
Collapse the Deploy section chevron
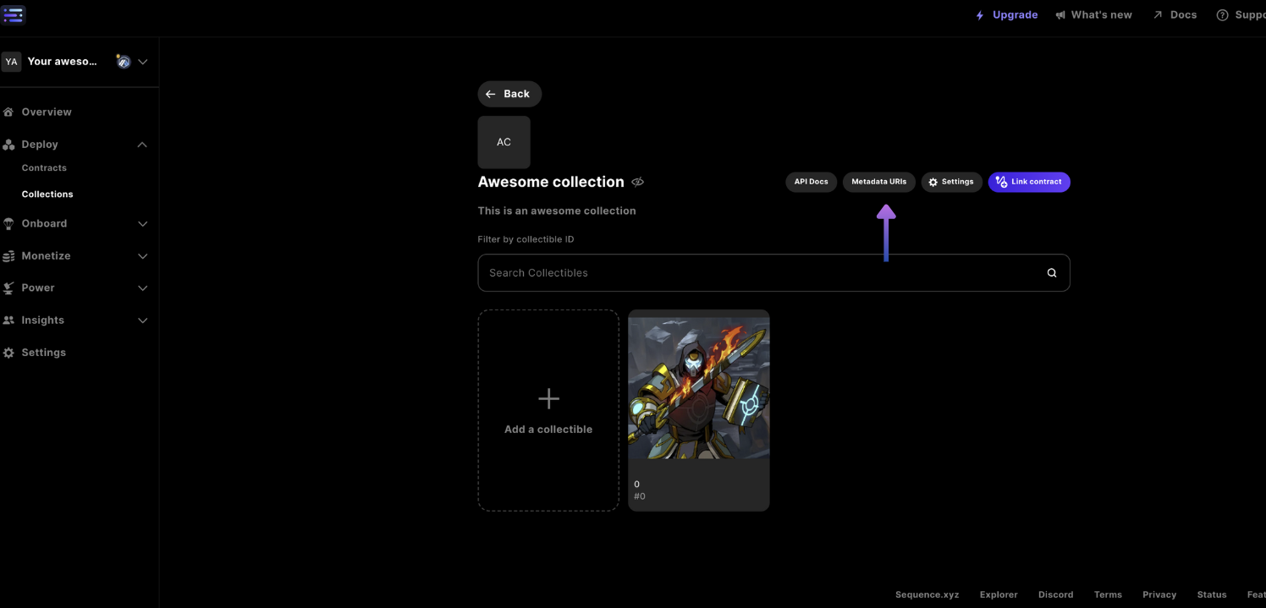142,145
